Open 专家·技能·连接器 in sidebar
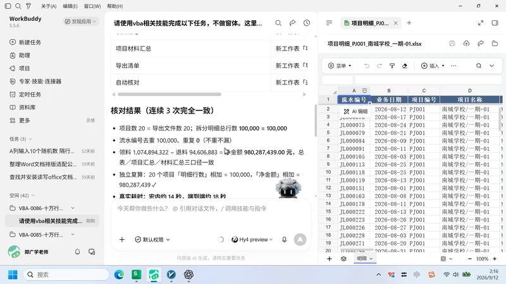 point(35,81)
